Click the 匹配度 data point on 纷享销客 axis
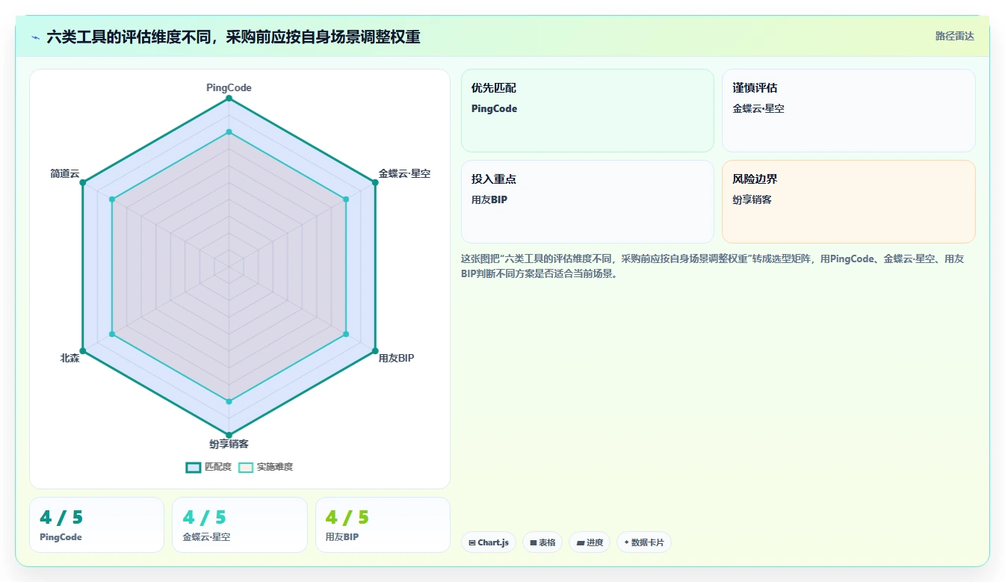 (229, 435)
